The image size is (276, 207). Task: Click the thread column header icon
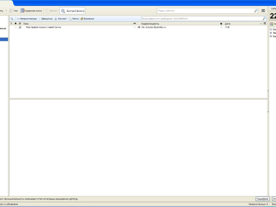coord(11,23)
